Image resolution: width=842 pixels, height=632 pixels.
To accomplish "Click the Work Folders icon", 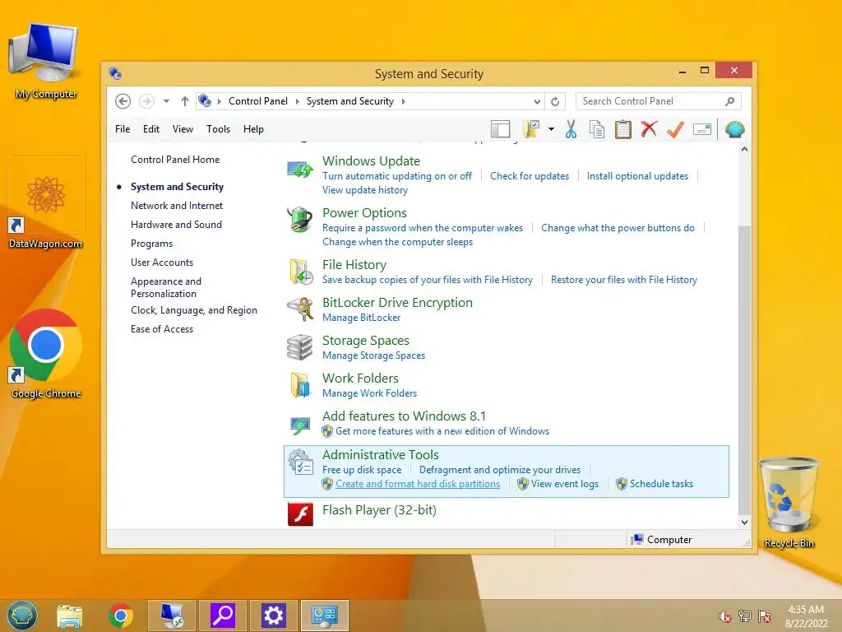I will coord(299,385).
